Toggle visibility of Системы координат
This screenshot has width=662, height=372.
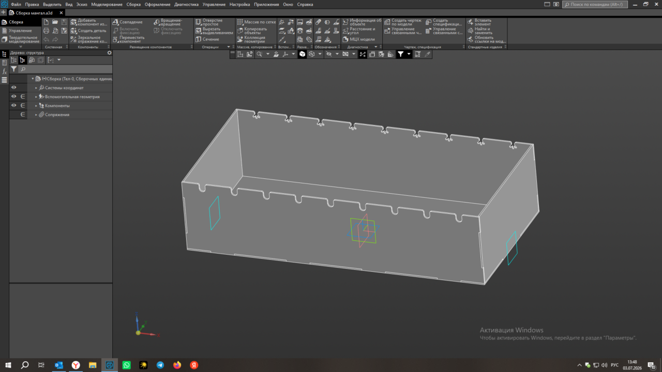click(14, 88)
